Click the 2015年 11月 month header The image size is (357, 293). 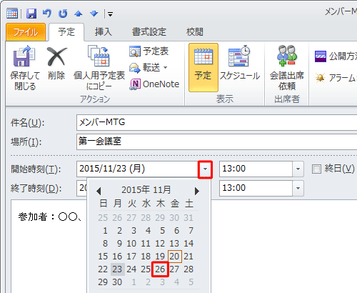coord(146,190)
